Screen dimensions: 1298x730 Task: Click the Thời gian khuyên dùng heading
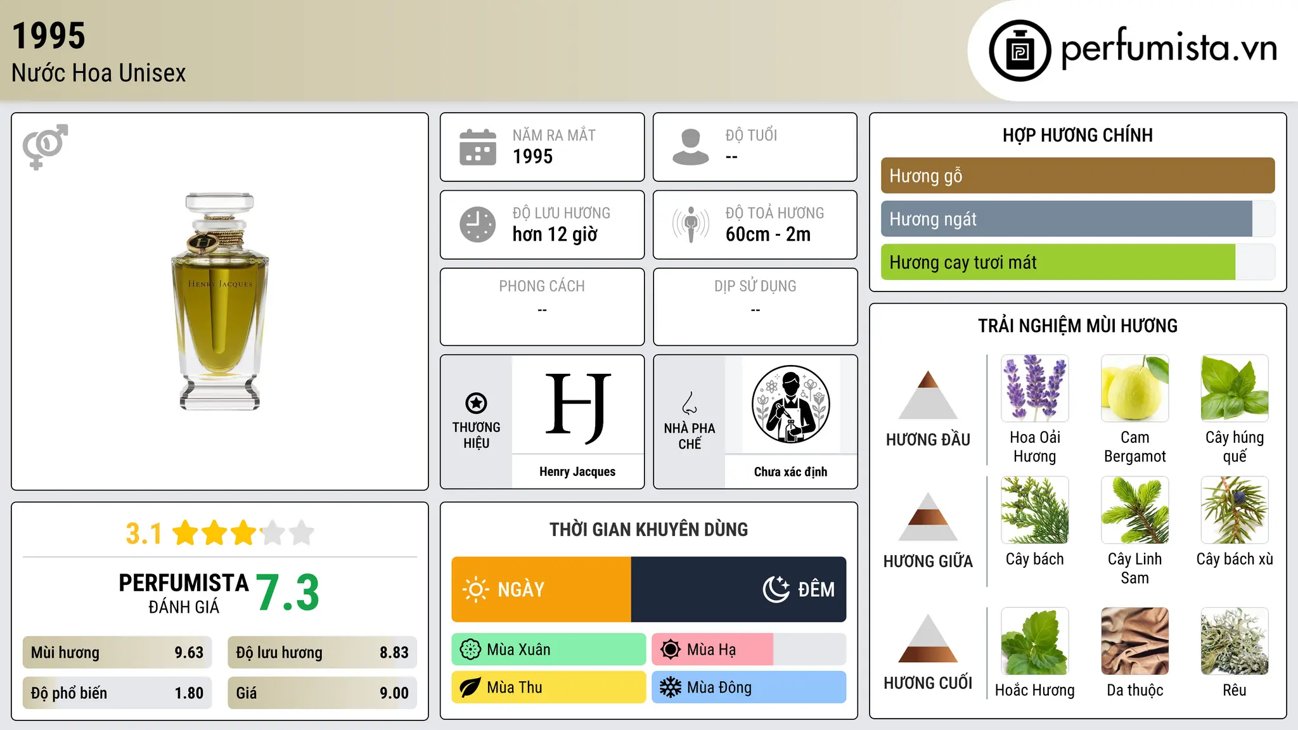[648, 529]
